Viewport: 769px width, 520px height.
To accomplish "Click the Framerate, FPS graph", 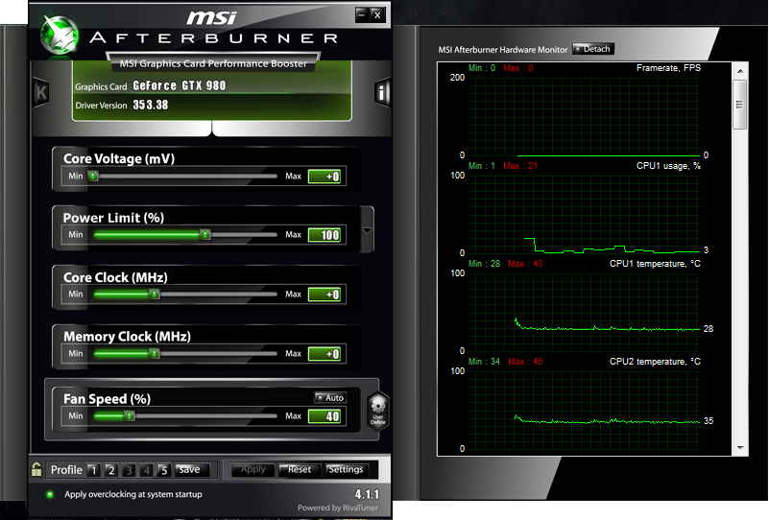I will coord(584,117).
